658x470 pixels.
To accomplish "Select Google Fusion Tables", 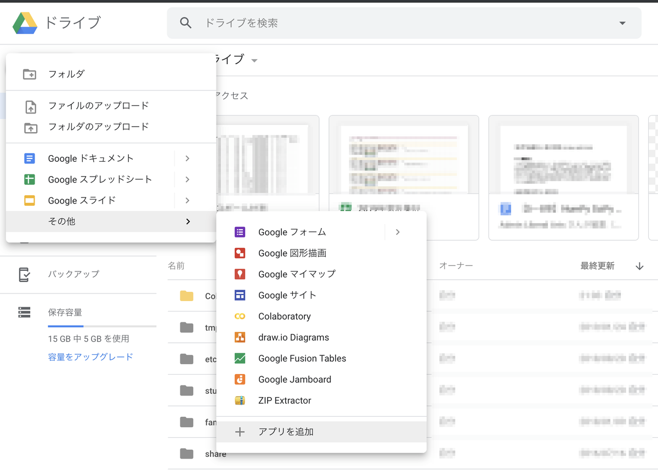I will [302, 358].
